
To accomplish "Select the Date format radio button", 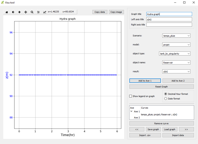I will pos(165,99).
